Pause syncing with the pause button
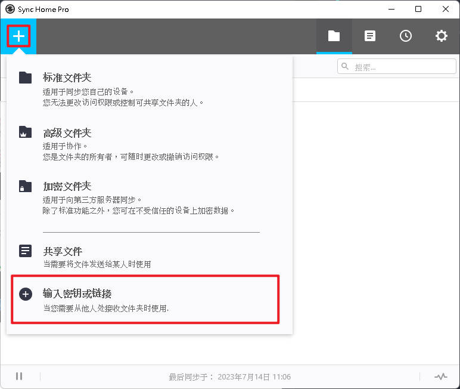The width and height of the screenshot is (460, 389). pos(19,376)
